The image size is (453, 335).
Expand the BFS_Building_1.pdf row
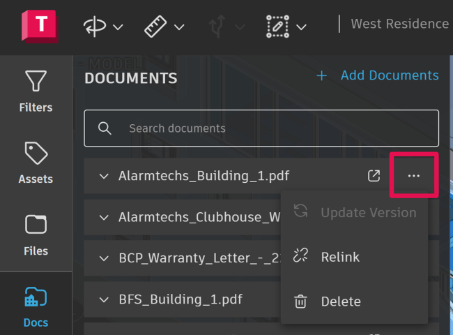[x=105, y=300]
